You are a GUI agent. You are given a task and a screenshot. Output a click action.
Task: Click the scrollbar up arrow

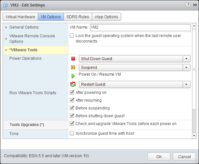point(194,26)
